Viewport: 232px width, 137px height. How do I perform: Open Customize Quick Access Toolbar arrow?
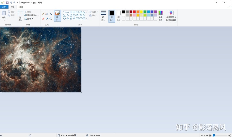click(17, 3)
